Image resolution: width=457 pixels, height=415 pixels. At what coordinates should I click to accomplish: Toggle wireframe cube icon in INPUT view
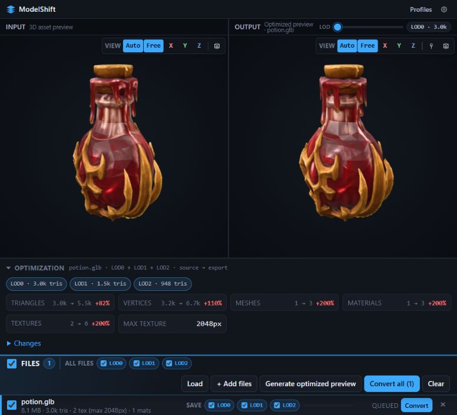click(x=217, y=46)
